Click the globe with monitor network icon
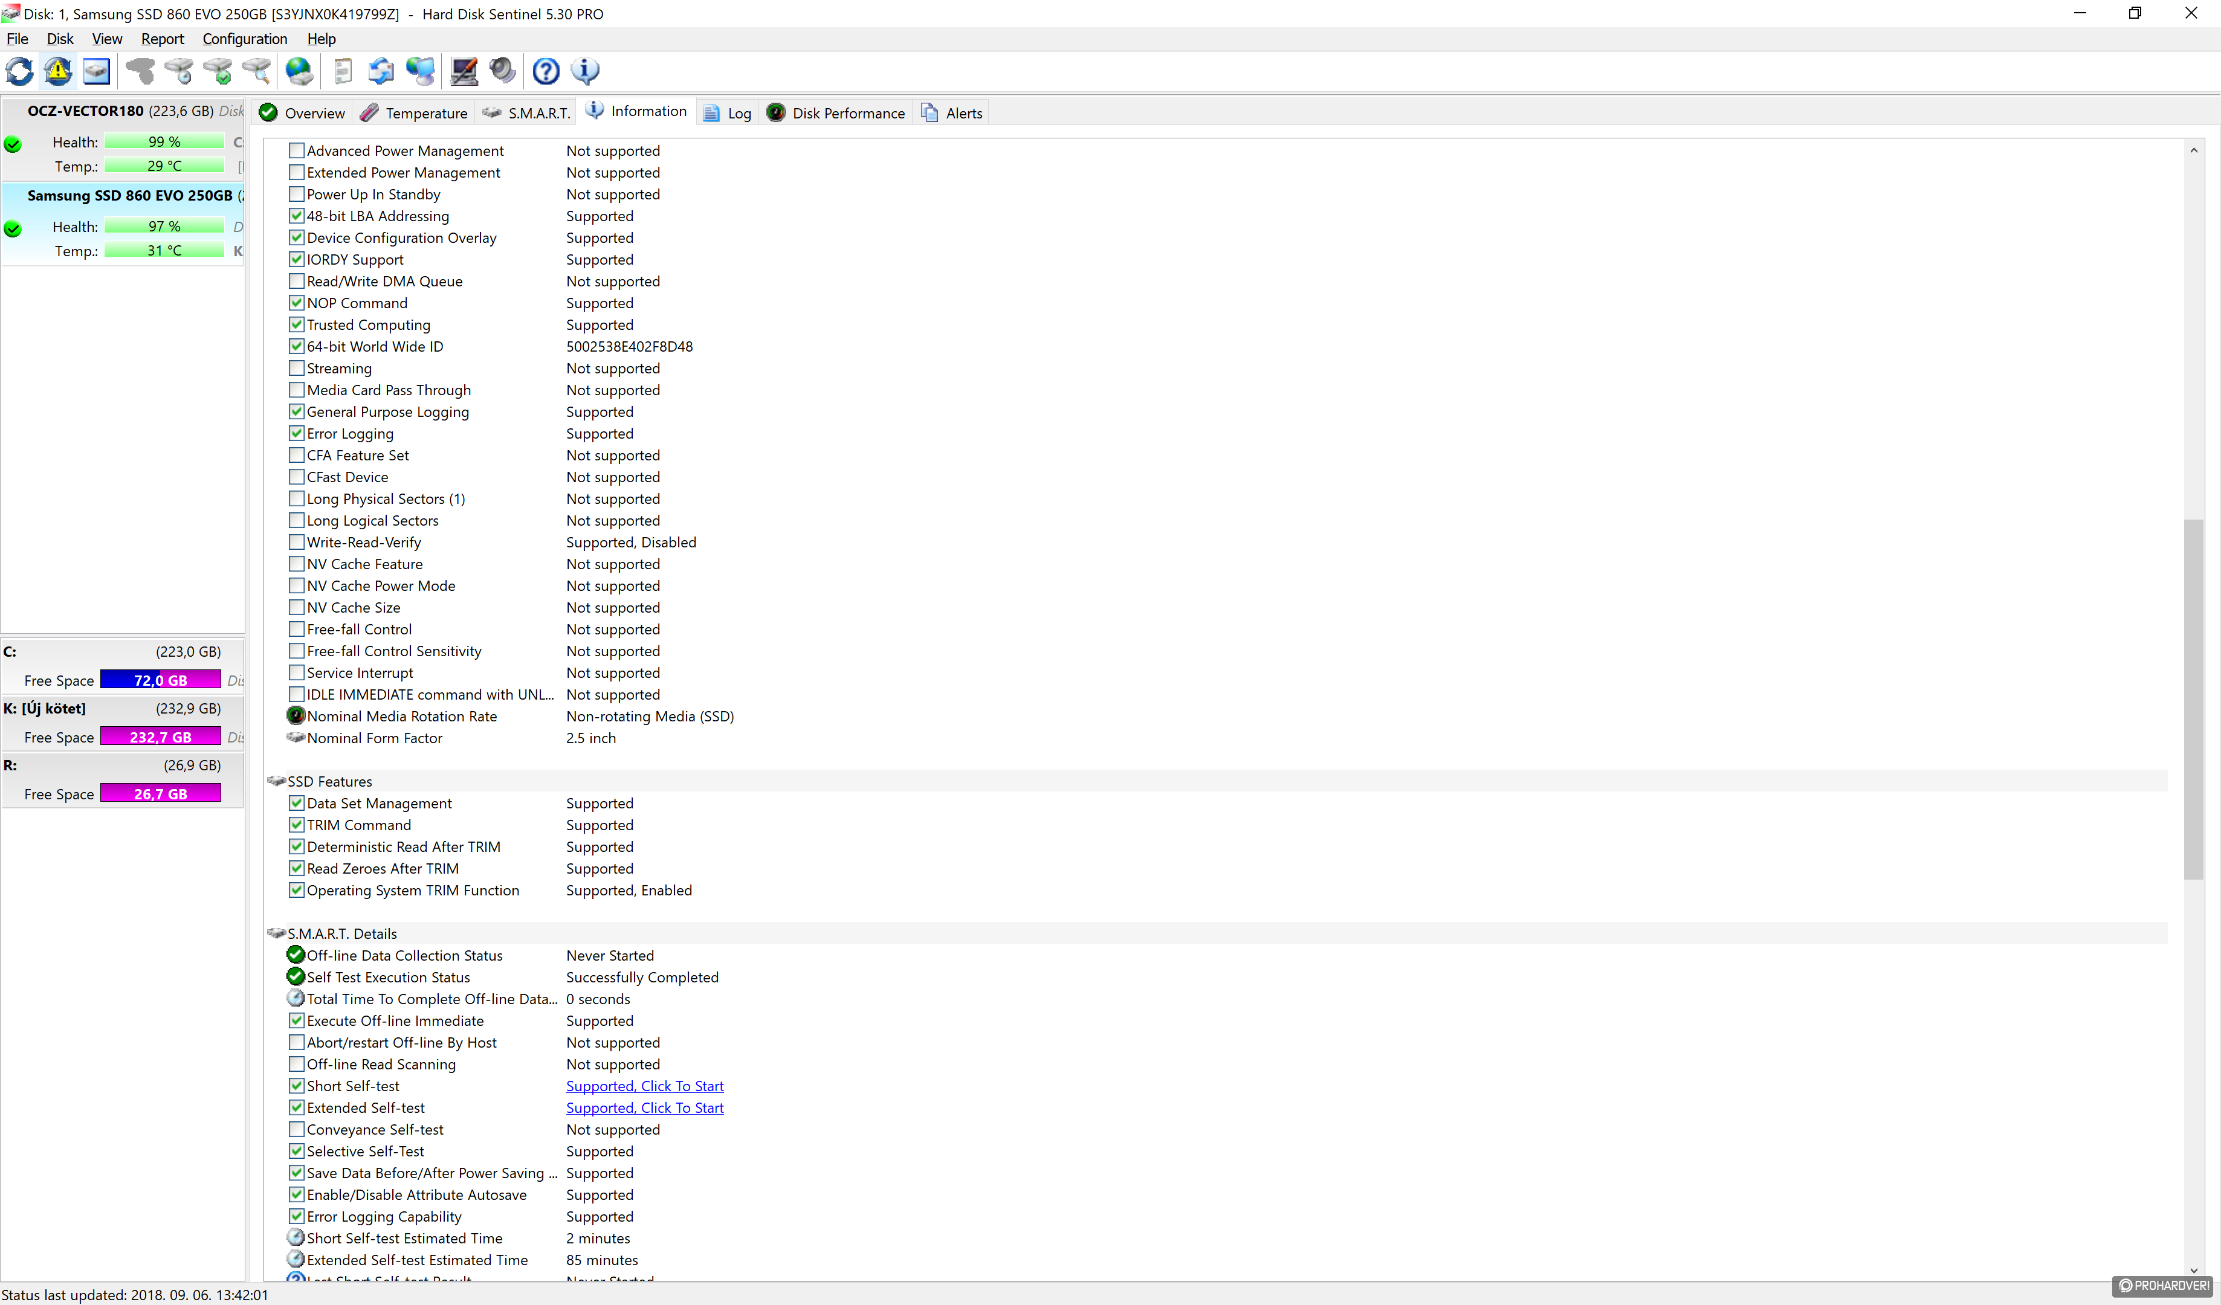The image size is (2221, 1305). click(x=421, y=71)
